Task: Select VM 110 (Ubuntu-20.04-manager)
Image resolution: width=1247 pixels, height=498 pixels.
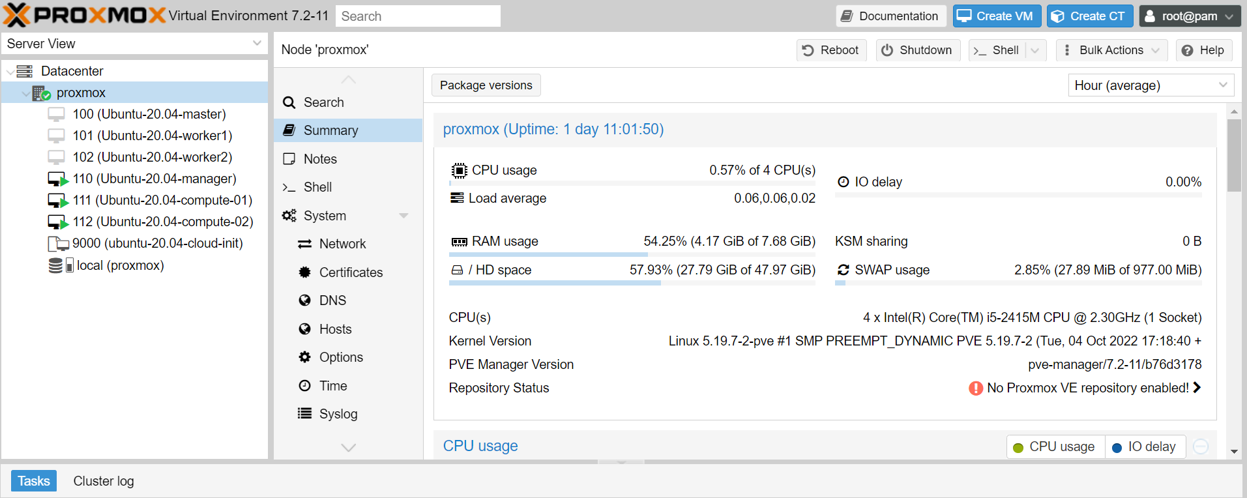Action: (135, 179)
